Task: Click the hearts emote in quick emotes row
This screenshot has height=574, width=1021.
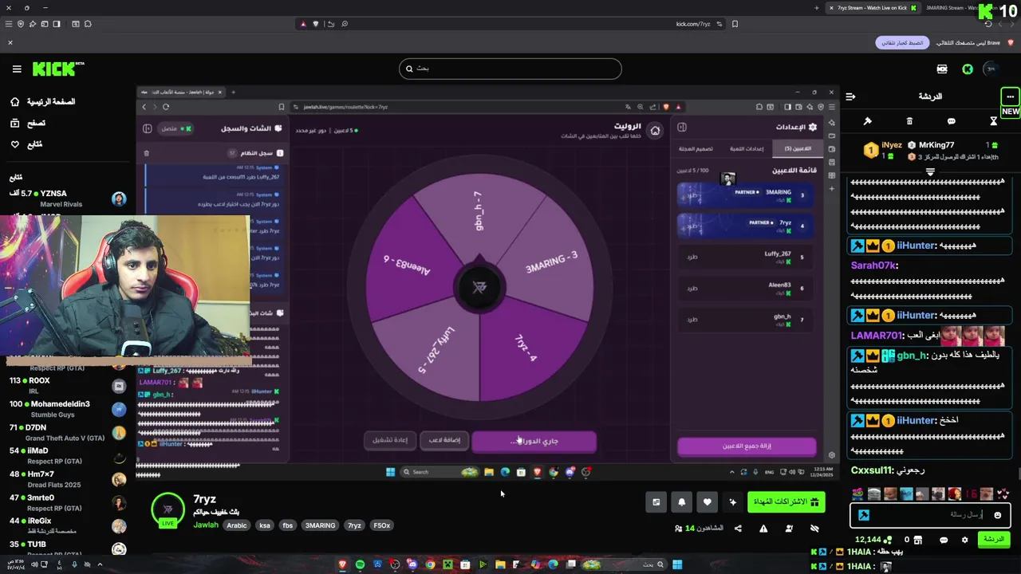Action: 1003,494
